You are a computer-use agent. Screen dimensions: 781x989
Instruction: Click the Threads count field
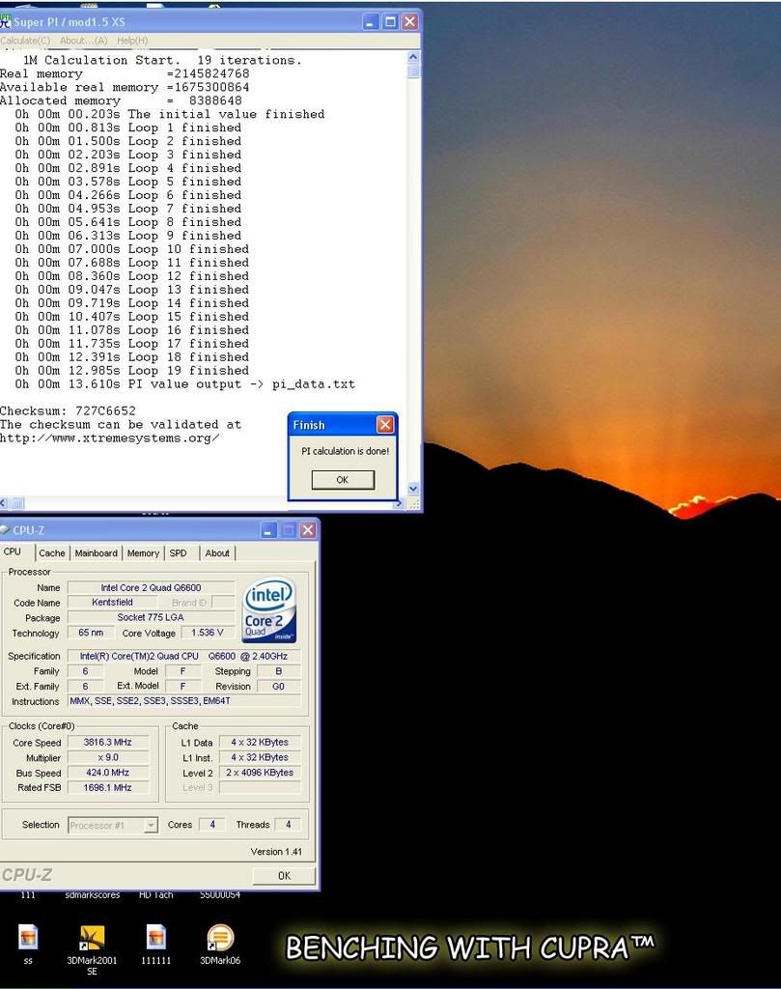288,825
